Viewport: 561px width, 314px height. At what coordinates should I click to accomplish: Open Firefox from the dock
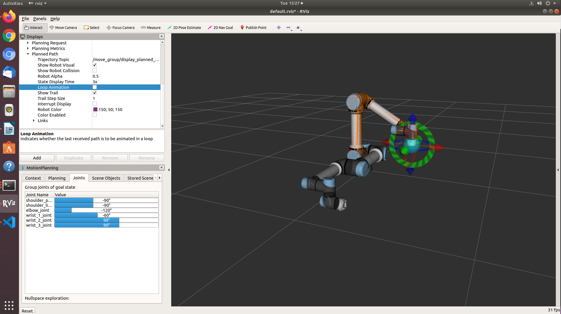click(9, 17)
